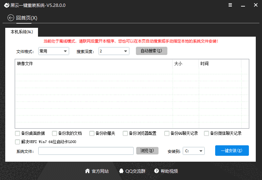Close the application window
Screen dimensions: 262x180
[256, 5]
